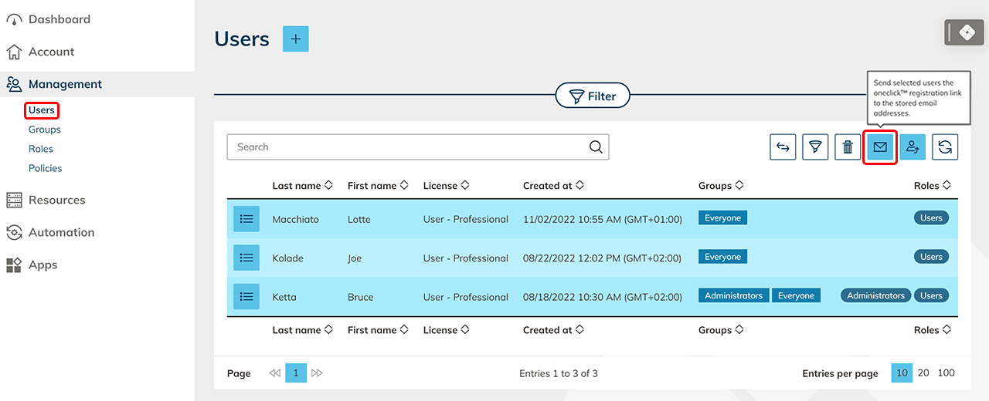Open Policies in sidebar
989x401 pixels.
(x=46, y=168)
